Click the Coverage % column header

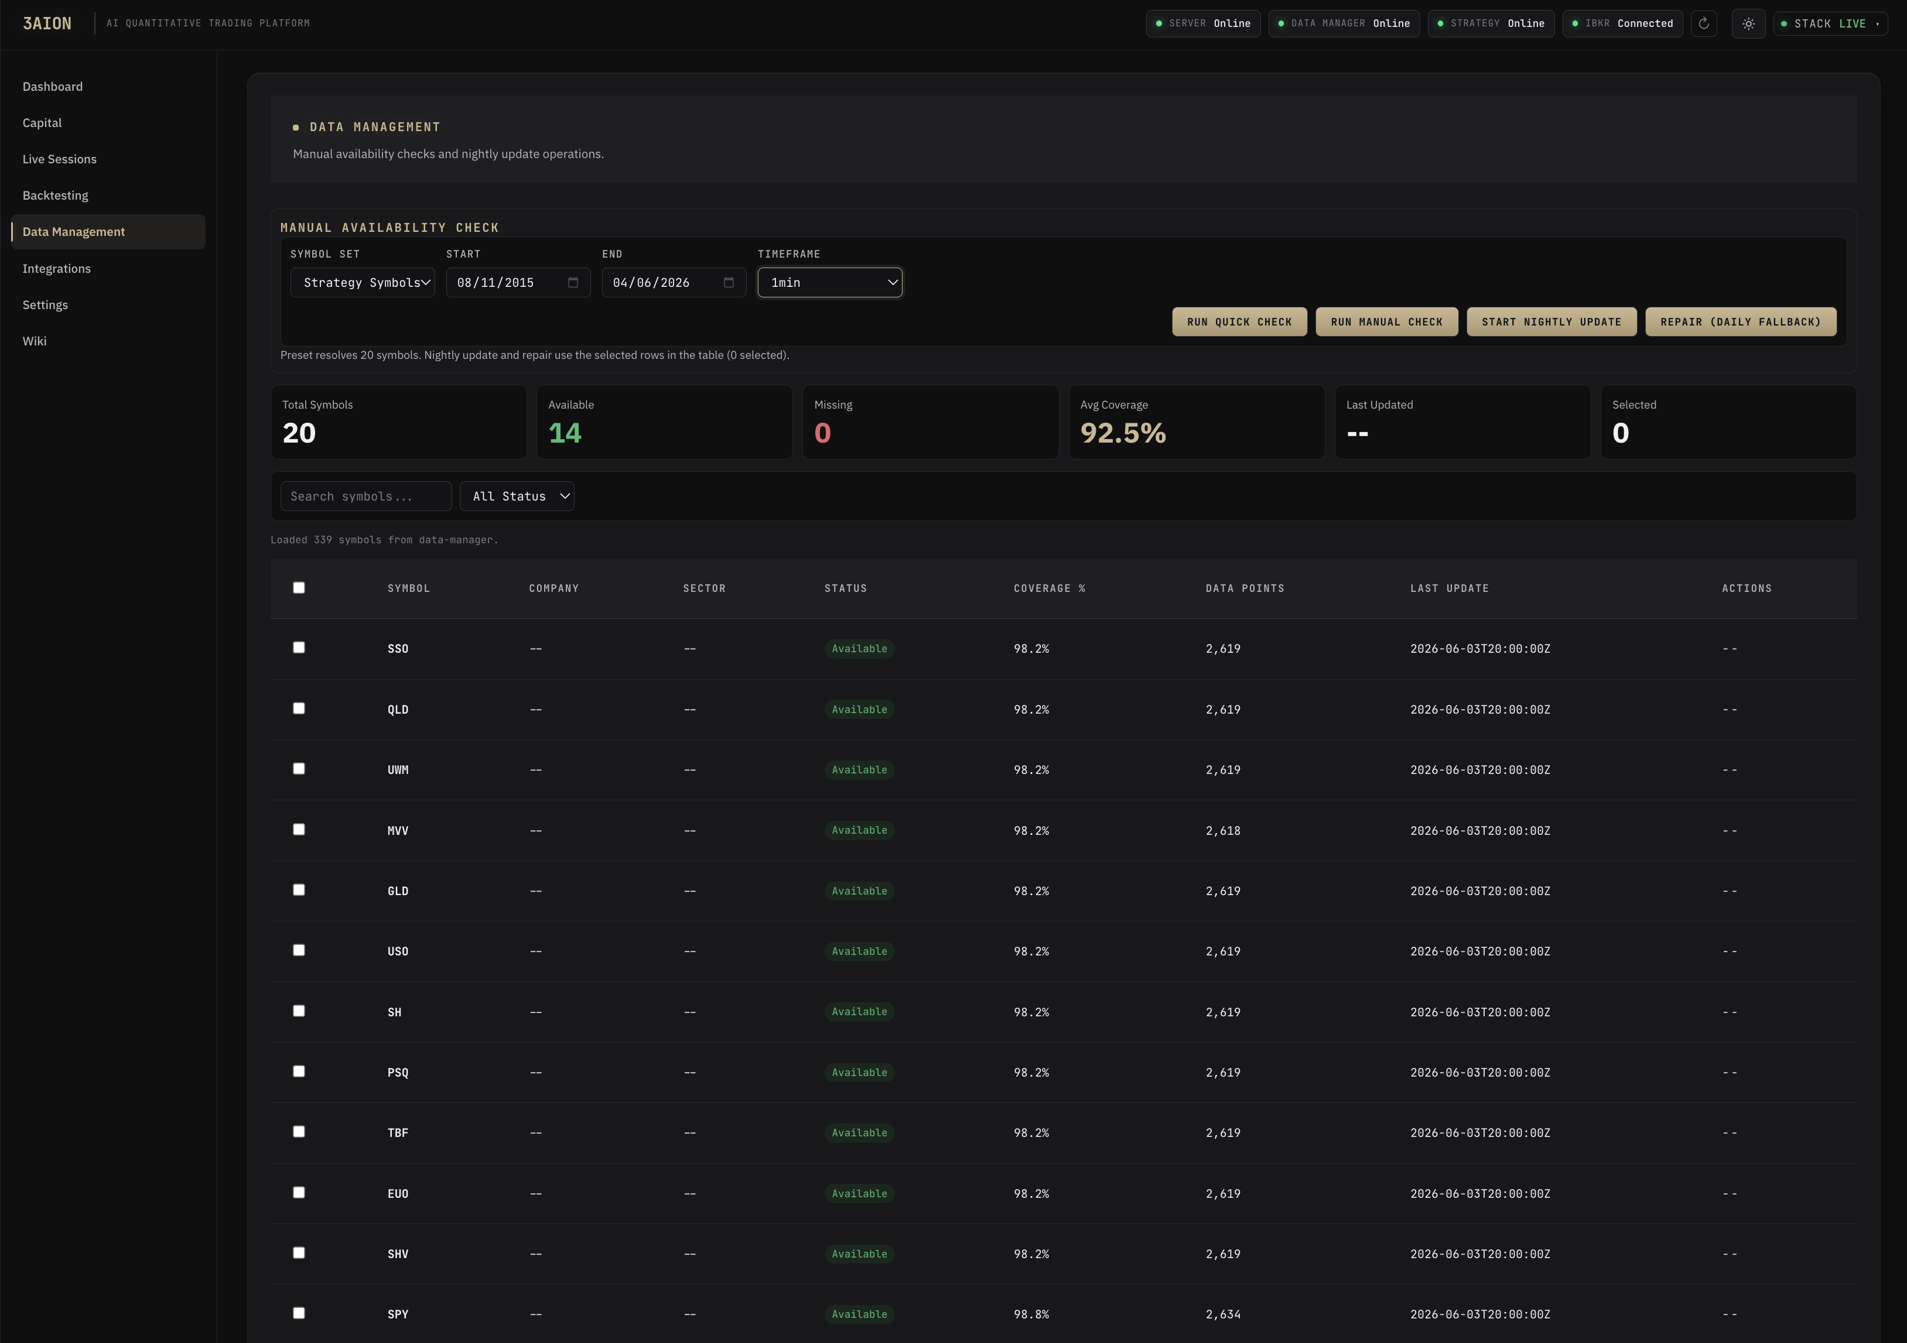click(1050, 588)
